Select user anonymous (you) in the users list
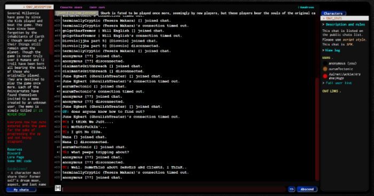Image resolution: width=374 pixels, height=196 pixels. [342, 64]
